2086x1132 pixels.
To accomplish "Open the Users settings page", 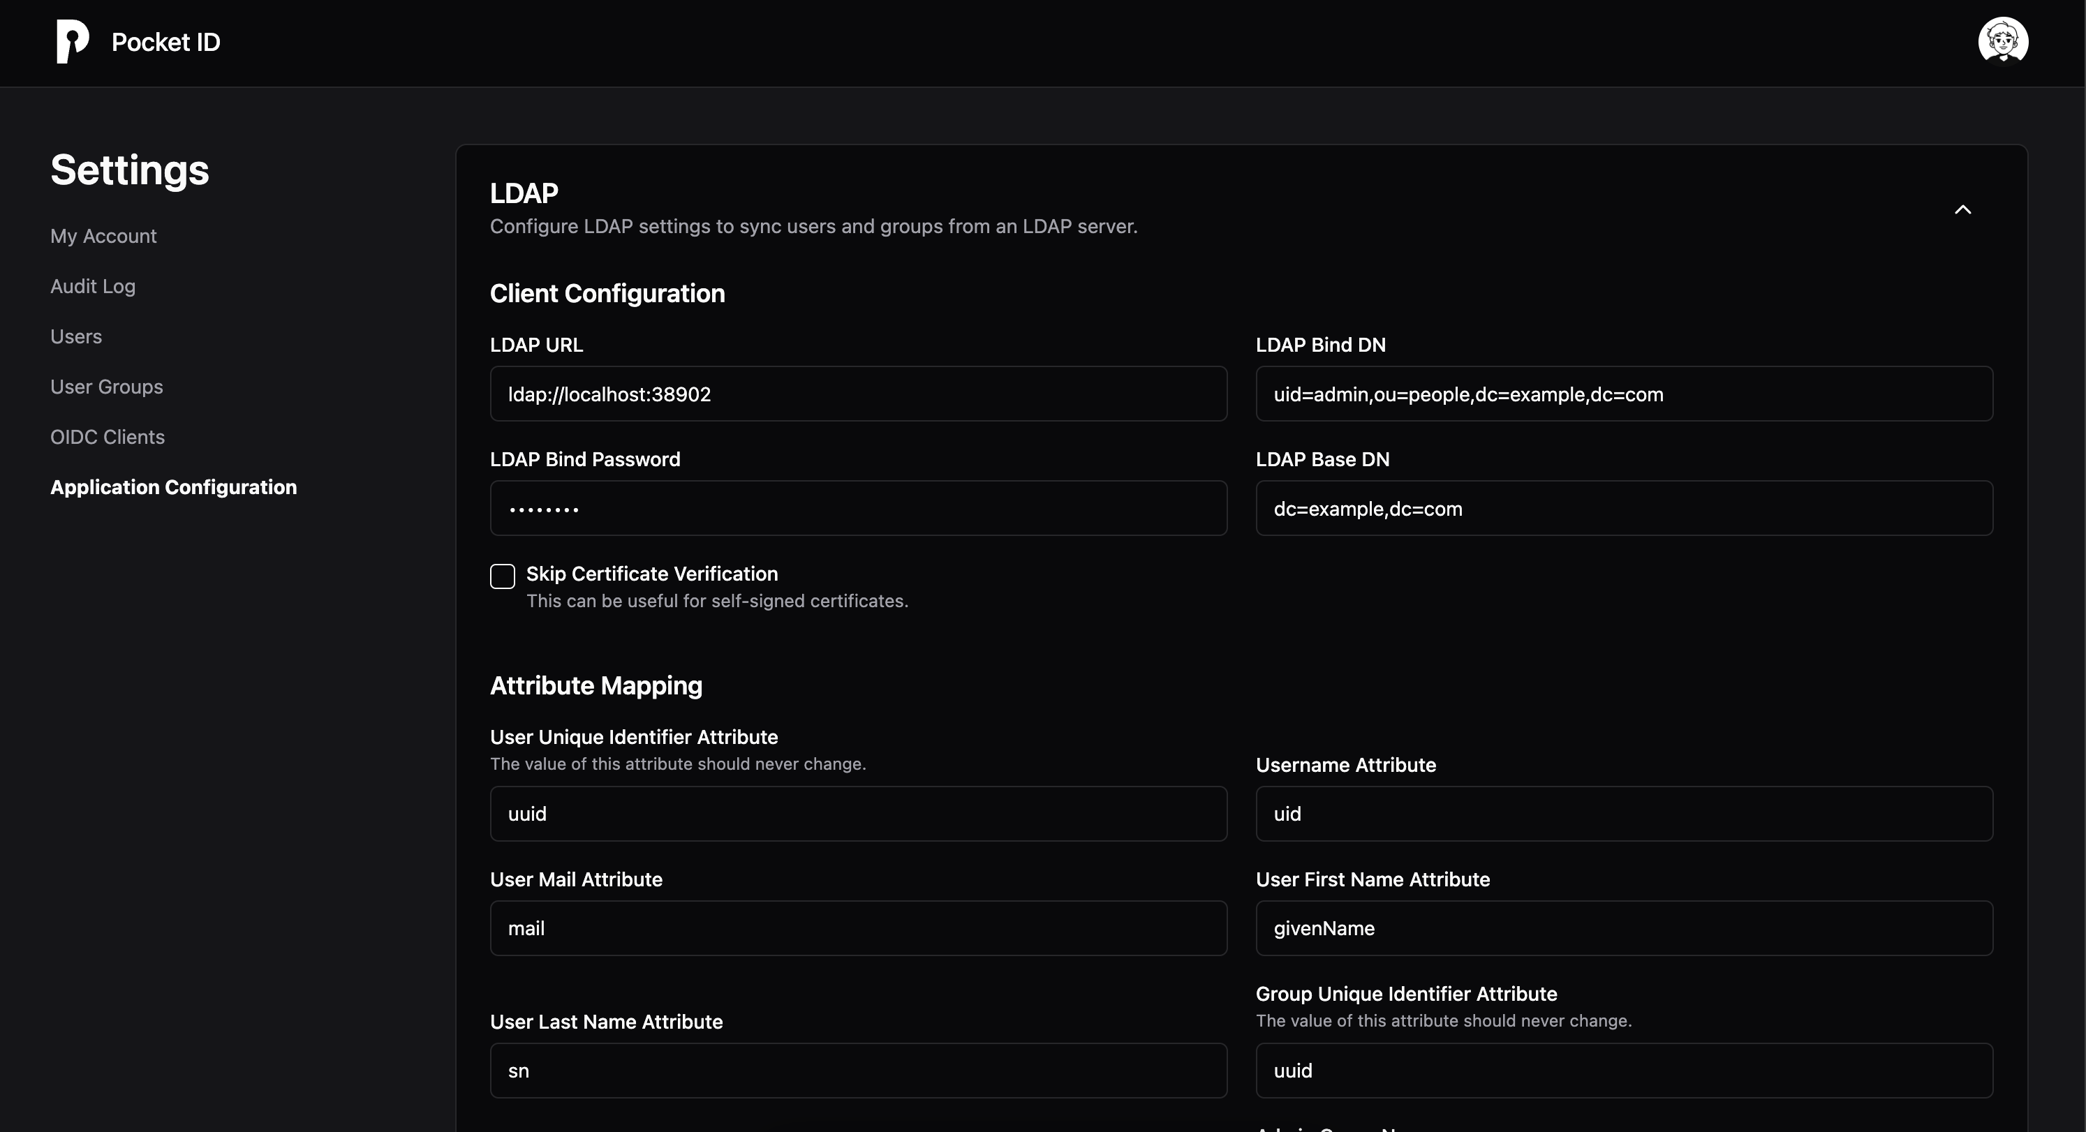I will [76, 336].
